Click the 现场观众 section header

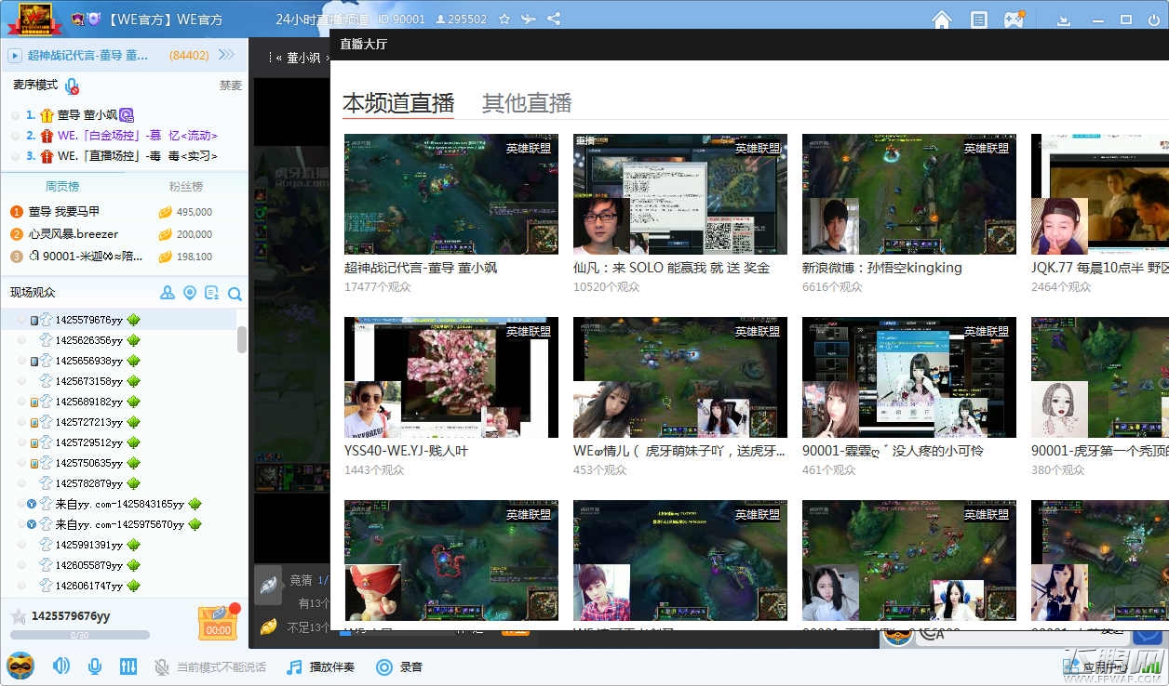click(x=33, y=293)
